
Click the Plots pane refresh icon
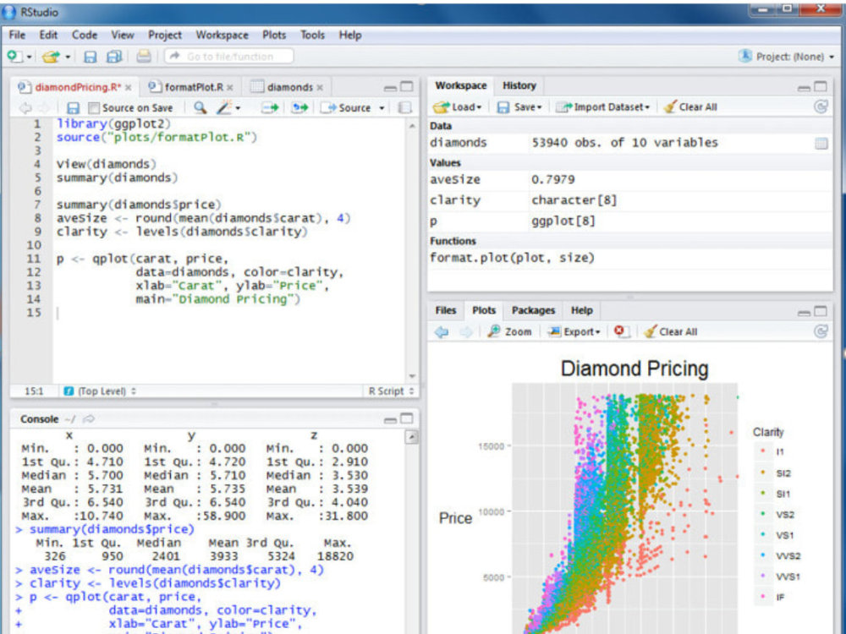coord(821,331)
